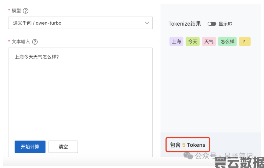Image resolution: width=264 pixels, height=168 pixels.
Task: Click the 清空 button
Action: click(x=63, y=147)
